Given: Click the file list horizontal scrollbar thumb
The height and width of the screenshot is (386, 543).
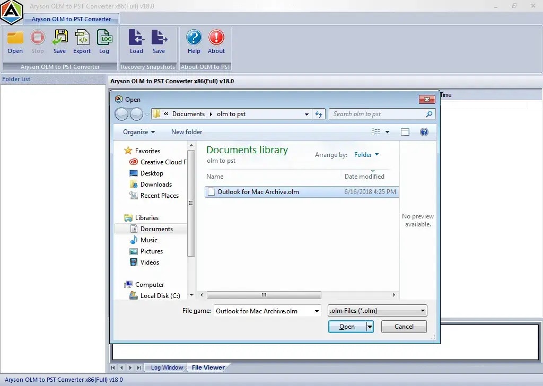Looking at the screenshot, I should [264, 295].
